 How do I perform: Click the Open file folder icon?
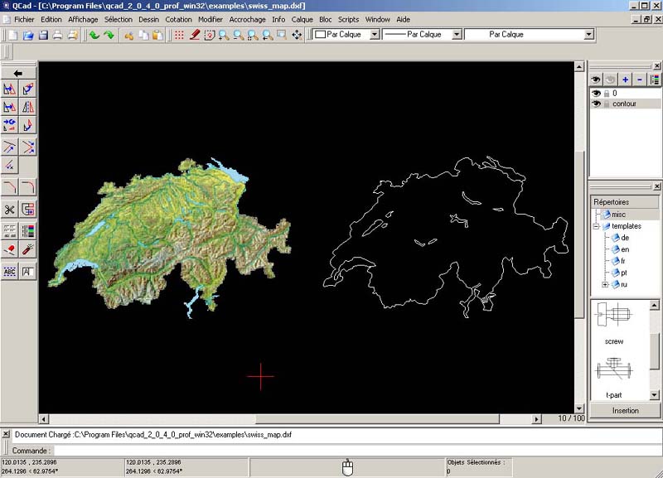click(28, 35)
